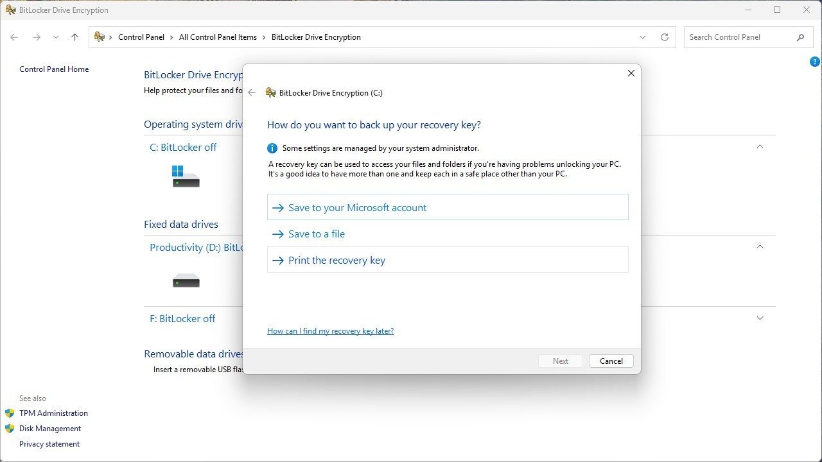Open Control Panel Home link
822x462 pixels.
(x=54, y=69)
